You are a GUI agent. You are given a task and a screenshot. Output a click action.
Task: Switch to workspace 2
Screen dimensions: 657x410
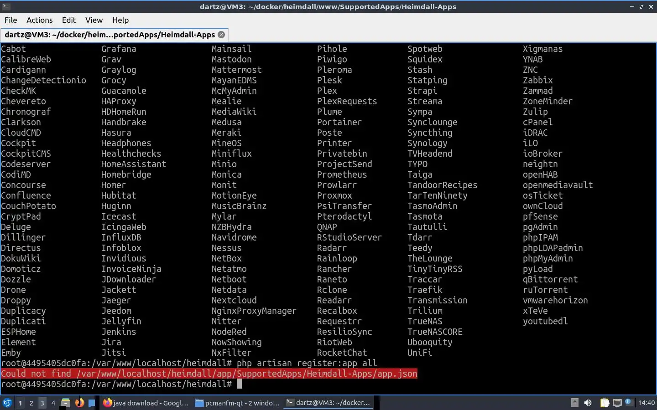(31, 403)
